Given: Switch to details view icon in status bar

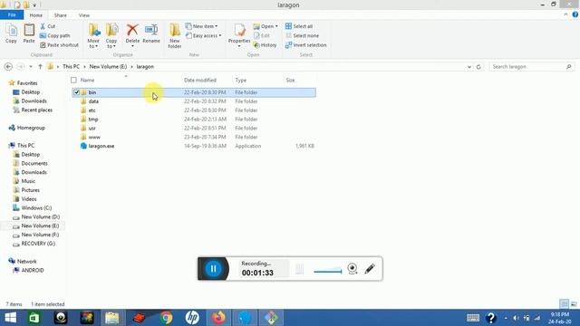Looking at the screenshot, I should click(564, 304).
